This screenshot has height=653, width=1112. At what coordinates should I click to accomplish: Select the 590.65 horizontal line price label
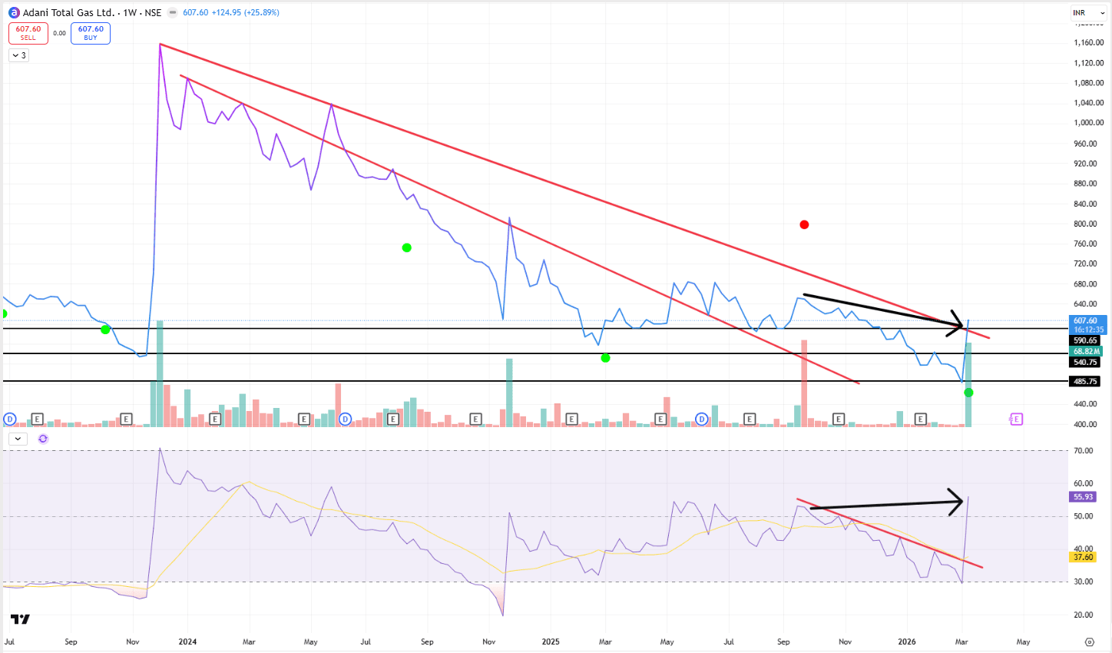(1085, 340)
